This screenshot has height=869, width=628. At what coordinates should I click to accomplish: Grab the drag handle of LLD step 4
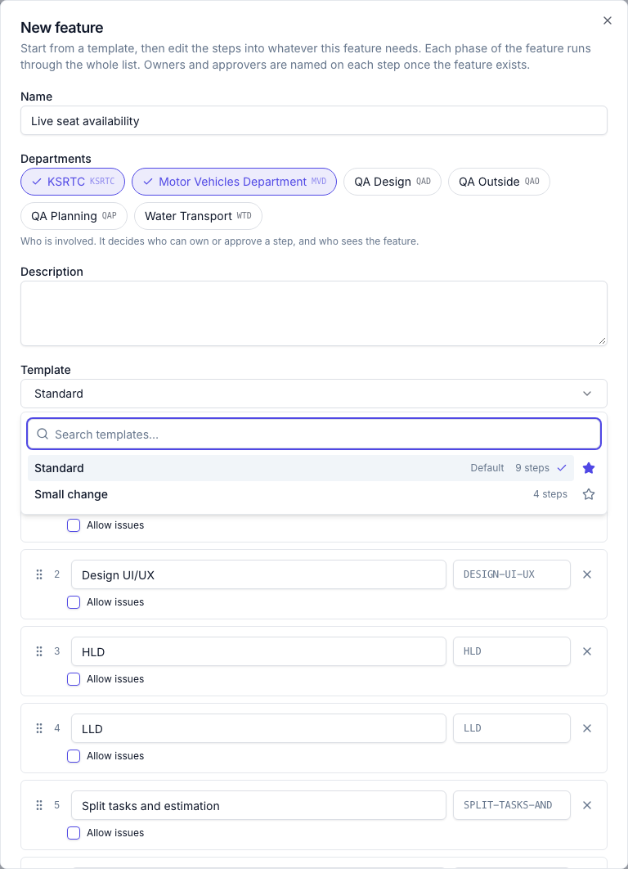pos(39,729)
